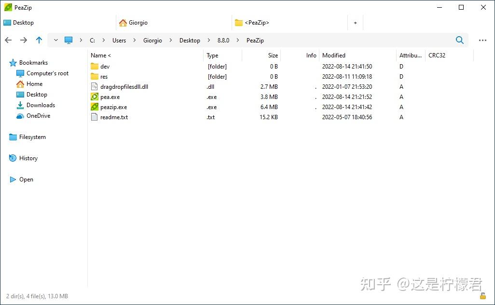This screenshot has width=495, height=305.
Task: Click the Filesystem folder icon
Action: tap(13, 137)
